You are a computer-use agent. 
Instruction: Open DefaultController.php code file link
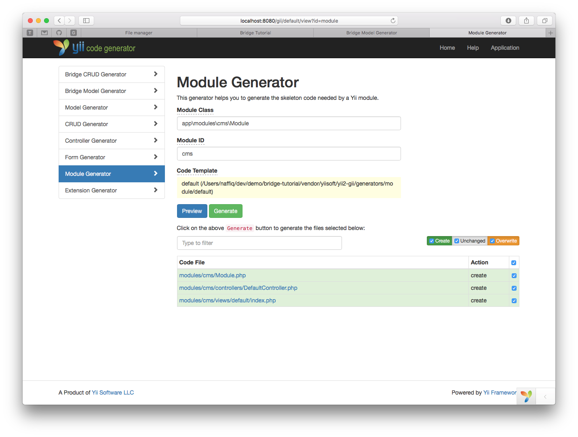pos(238,288)
